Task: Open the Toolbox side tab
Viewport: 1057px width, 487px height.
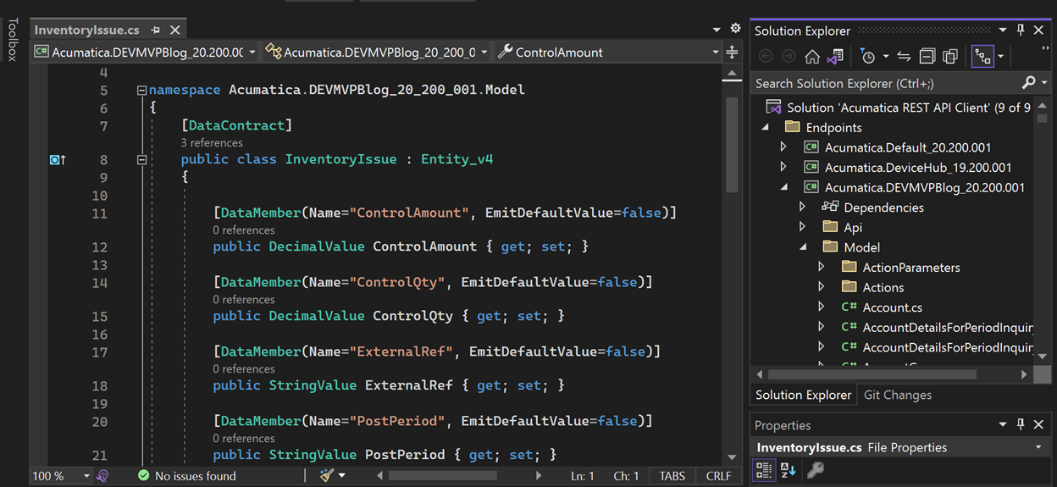Action: pyautogui.click(x=12, y=40)
